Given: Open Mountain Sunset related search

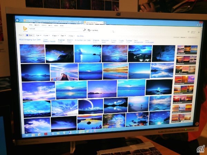Looking at the screenshot, I should pos(105,41).
